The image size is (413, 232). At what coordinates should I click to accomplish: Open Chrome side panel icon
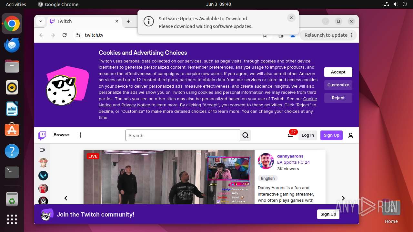(281, 35)
